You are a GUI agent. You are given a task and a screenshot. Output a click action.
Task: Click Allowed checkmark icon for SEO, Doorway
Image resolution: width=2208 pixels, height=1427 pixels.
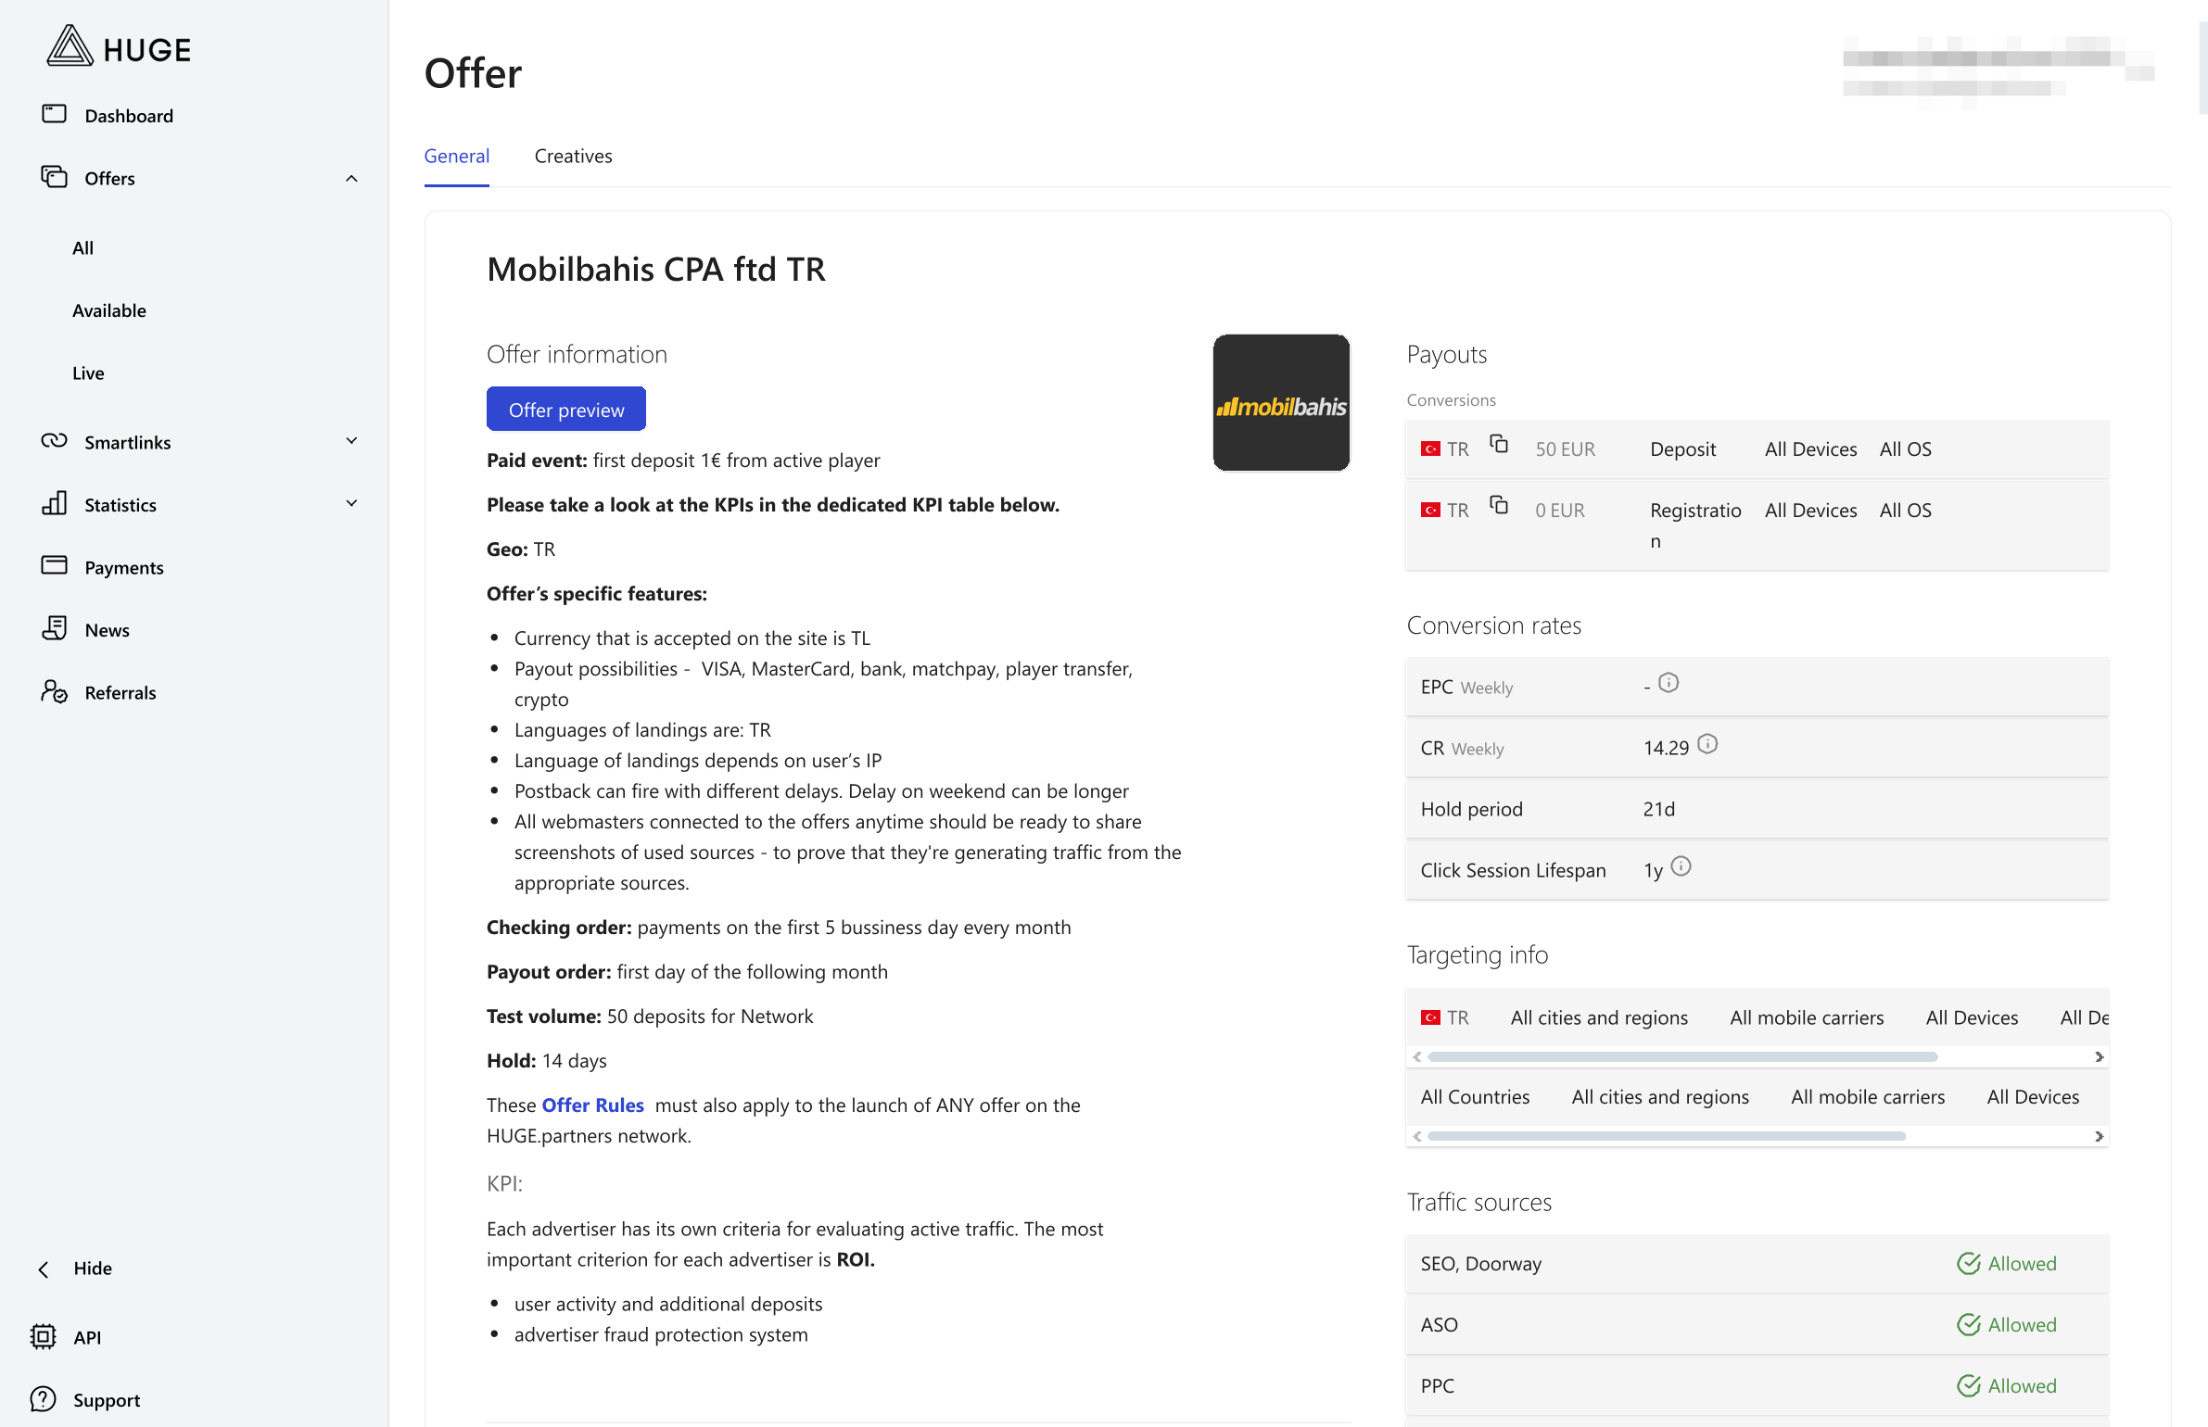coord(1969,1264)
